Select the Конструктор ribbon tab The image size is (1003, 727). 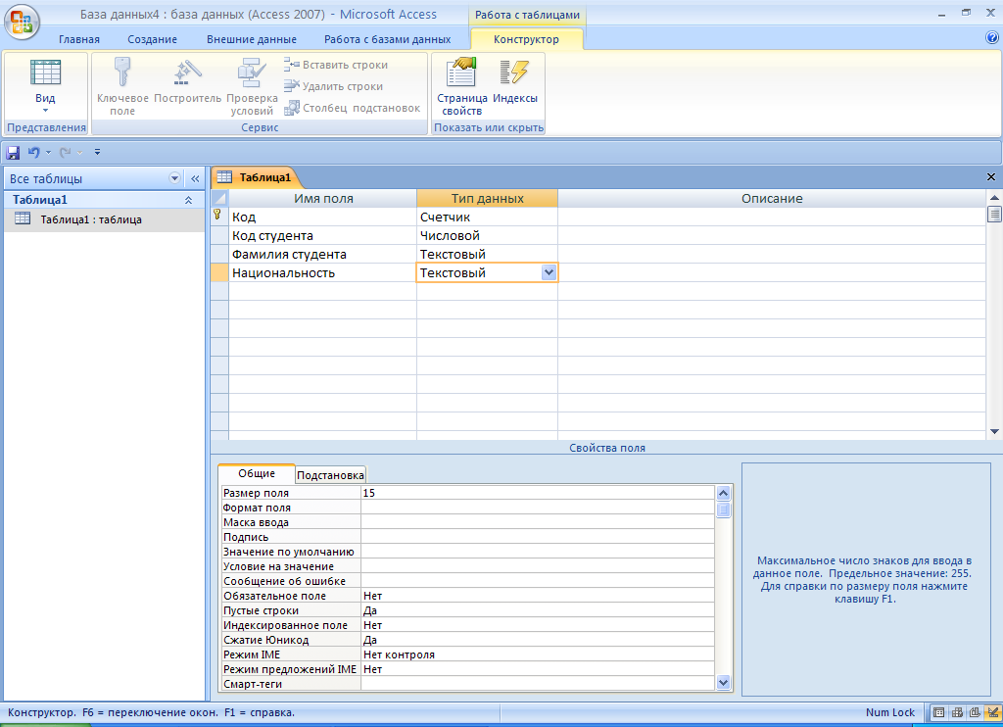pos(526,39)
